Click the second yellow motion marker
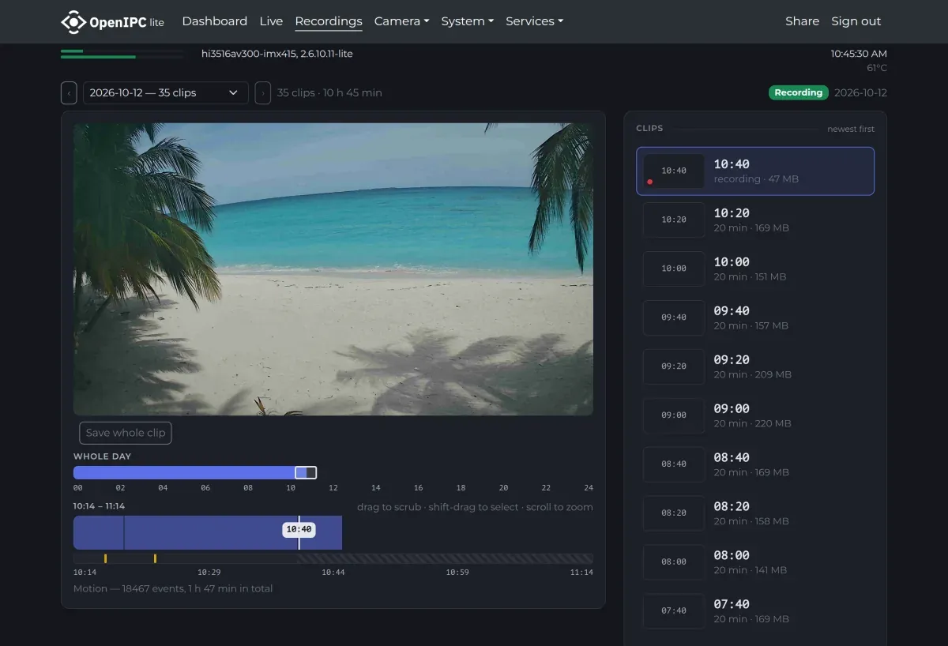The height and width of the screenshot is (646, 948). coord(155,558)
